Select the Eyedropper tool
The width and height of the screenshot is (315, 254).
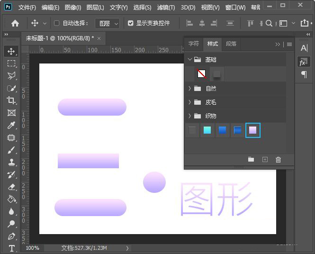point(11,125)
